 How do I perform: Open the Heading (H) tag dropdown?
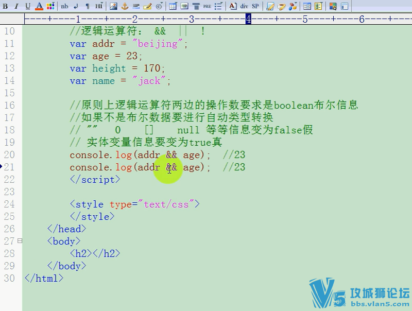[99, 6]
